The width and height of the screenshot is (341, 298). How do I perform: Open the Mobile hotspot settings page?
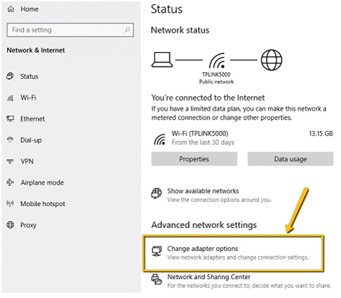click(43, 204)
